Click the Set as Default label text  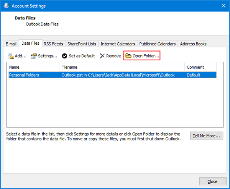(82, 56)
